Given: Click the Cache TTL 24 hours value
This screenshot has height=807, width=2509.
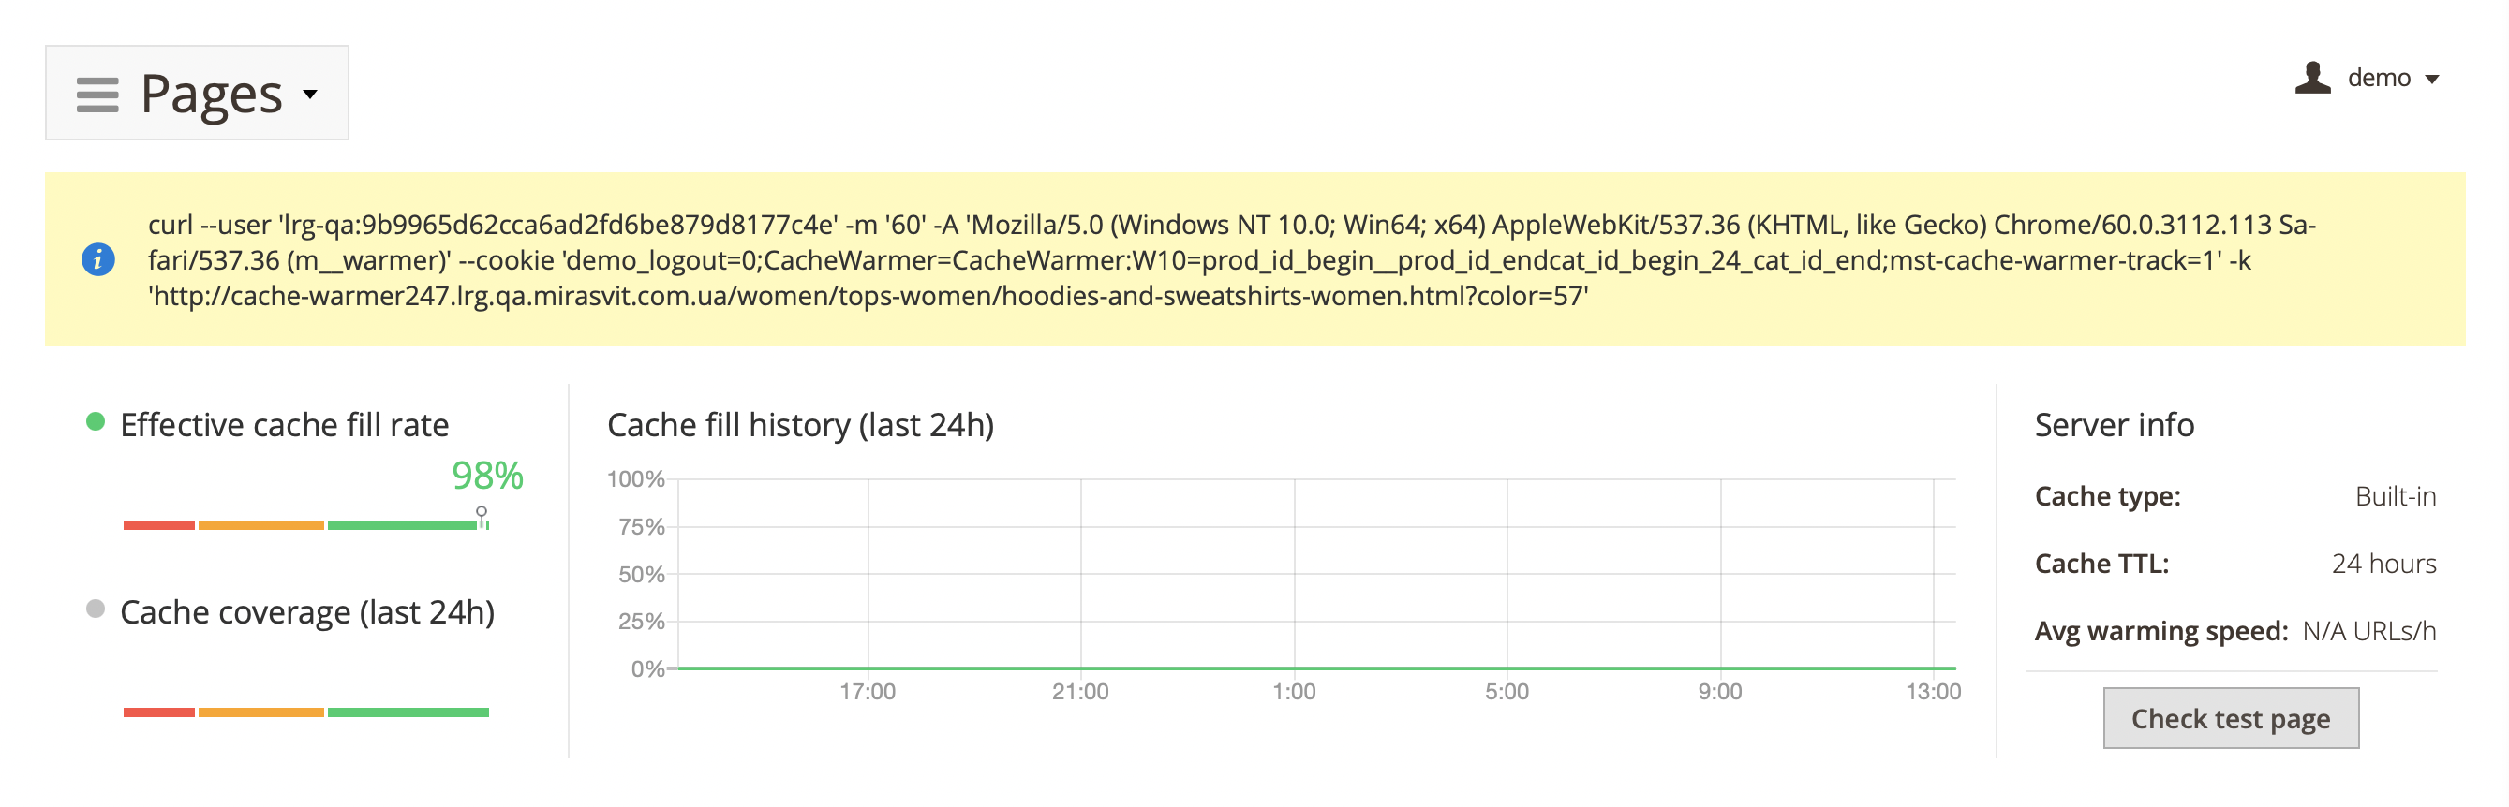Looking at the screenshot, I should 2383,564.
